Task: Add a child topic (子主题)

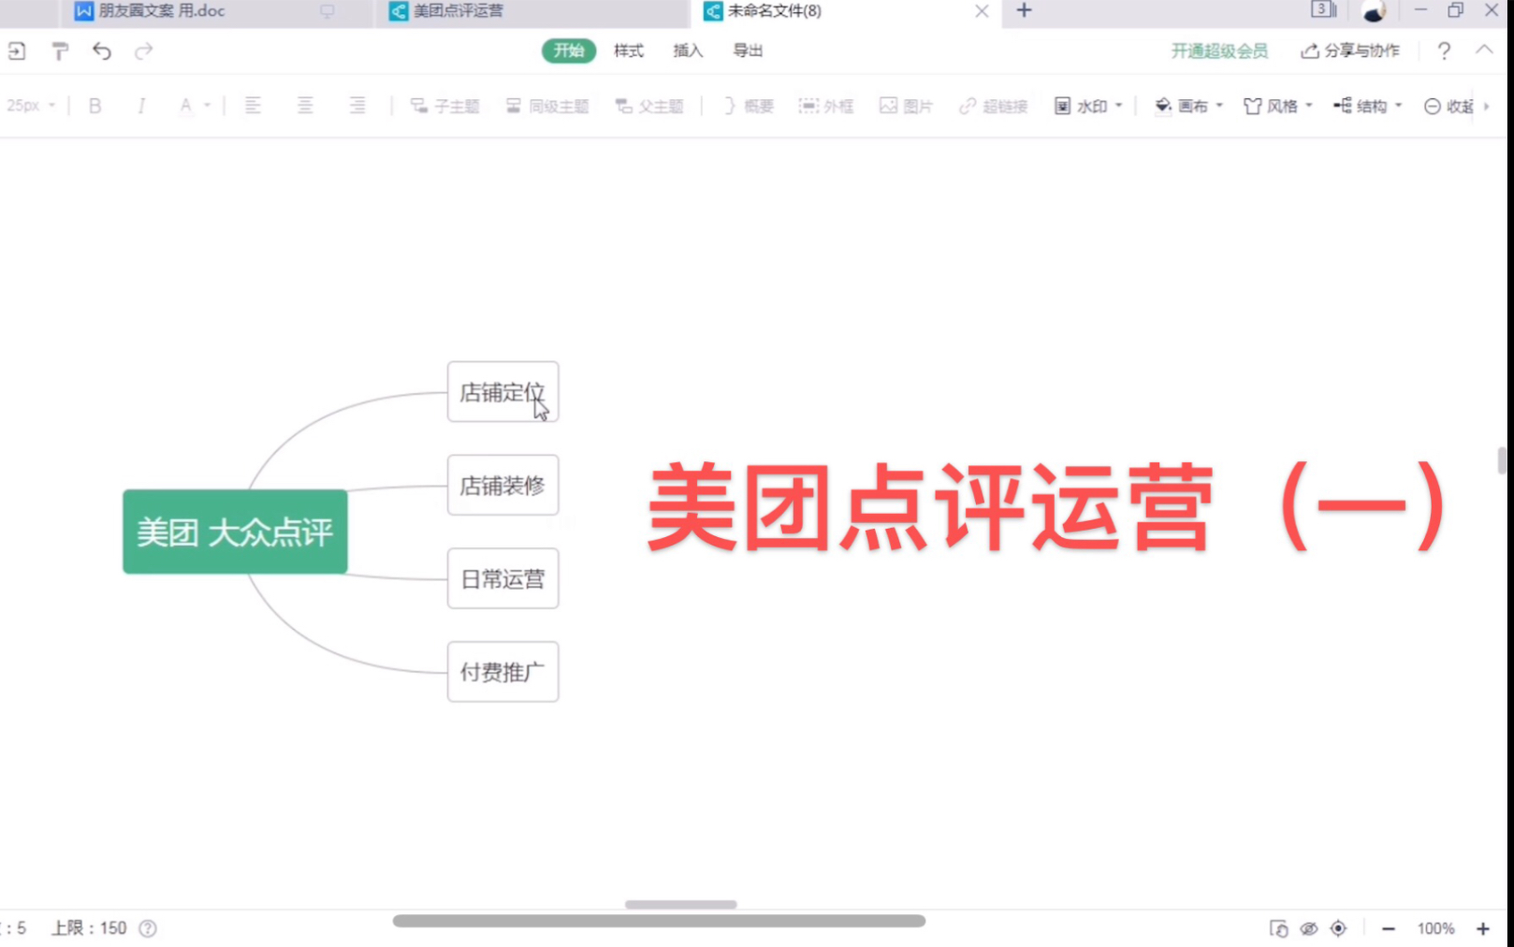Action: 445,106
